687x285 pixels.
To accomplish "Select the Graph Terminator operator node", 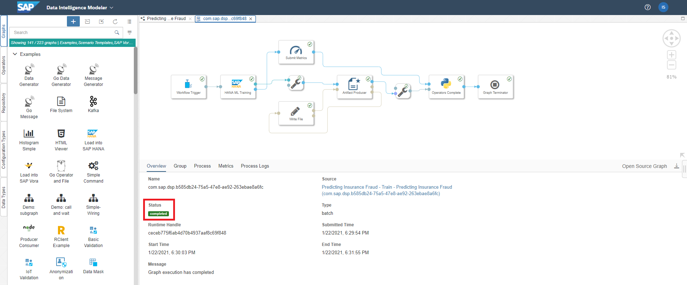I will tap(495, 86).
